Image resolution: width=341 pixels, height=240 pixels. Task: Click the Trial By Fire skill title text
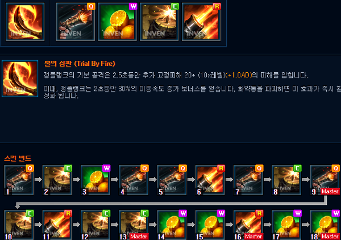pyautogui.click(x=80, y=64)
